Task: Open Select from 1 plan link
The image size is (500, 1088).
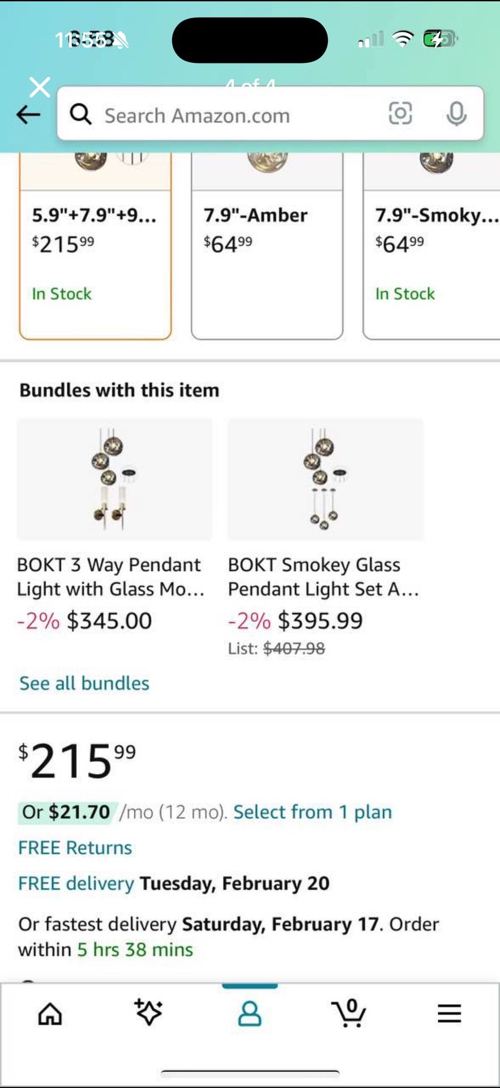Action: 313,812
